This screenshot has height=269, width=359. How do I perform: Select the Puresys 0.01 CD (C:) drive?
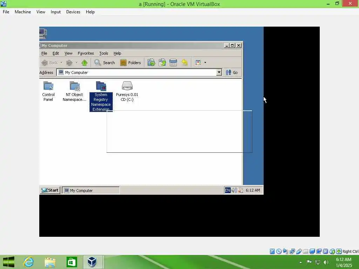tap(127, 91)
